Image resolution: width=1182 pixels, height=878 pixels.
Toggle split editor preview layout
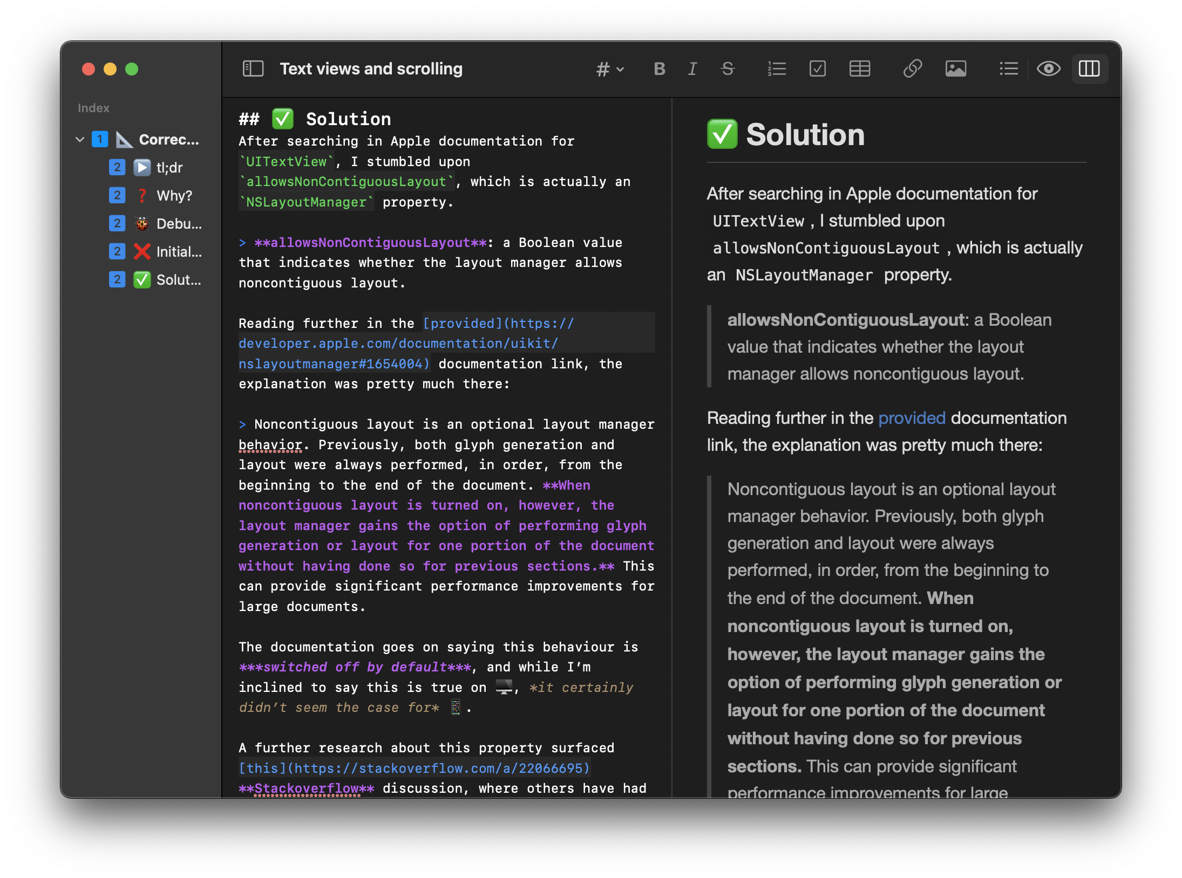tap(1089, 68)
